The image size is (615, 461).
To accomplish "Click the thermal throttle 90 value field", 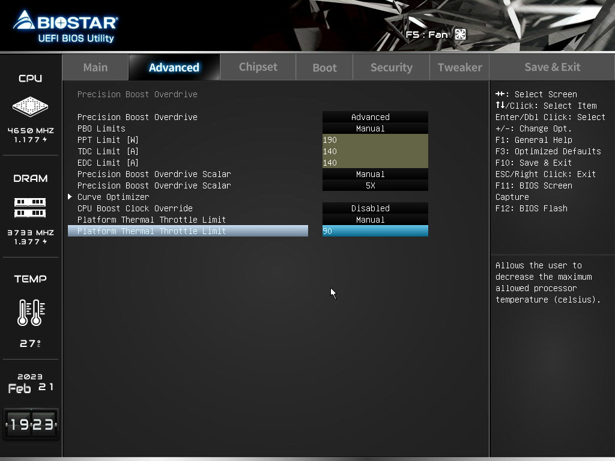I will coord(375,231).
